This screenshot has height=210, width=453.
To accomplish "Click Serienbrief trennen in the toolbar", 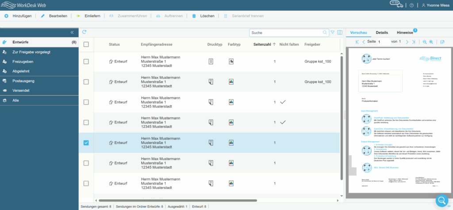I will 243,16.
